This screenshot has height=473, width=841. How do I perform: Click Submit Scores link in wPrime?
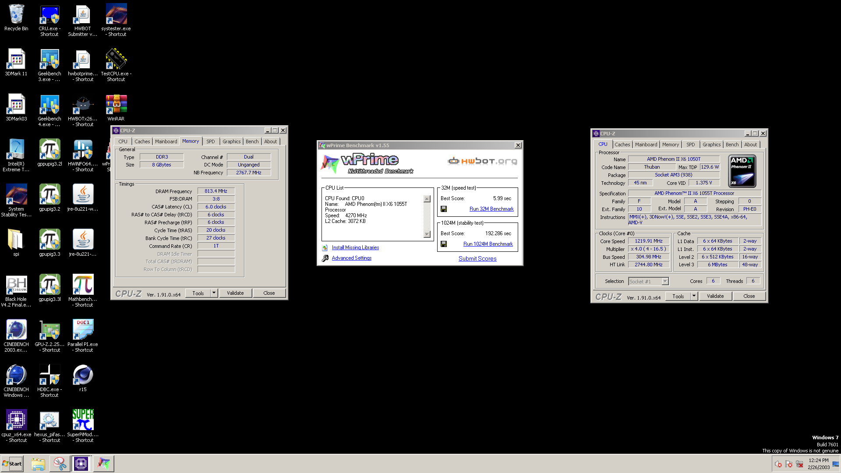[477, 258]
